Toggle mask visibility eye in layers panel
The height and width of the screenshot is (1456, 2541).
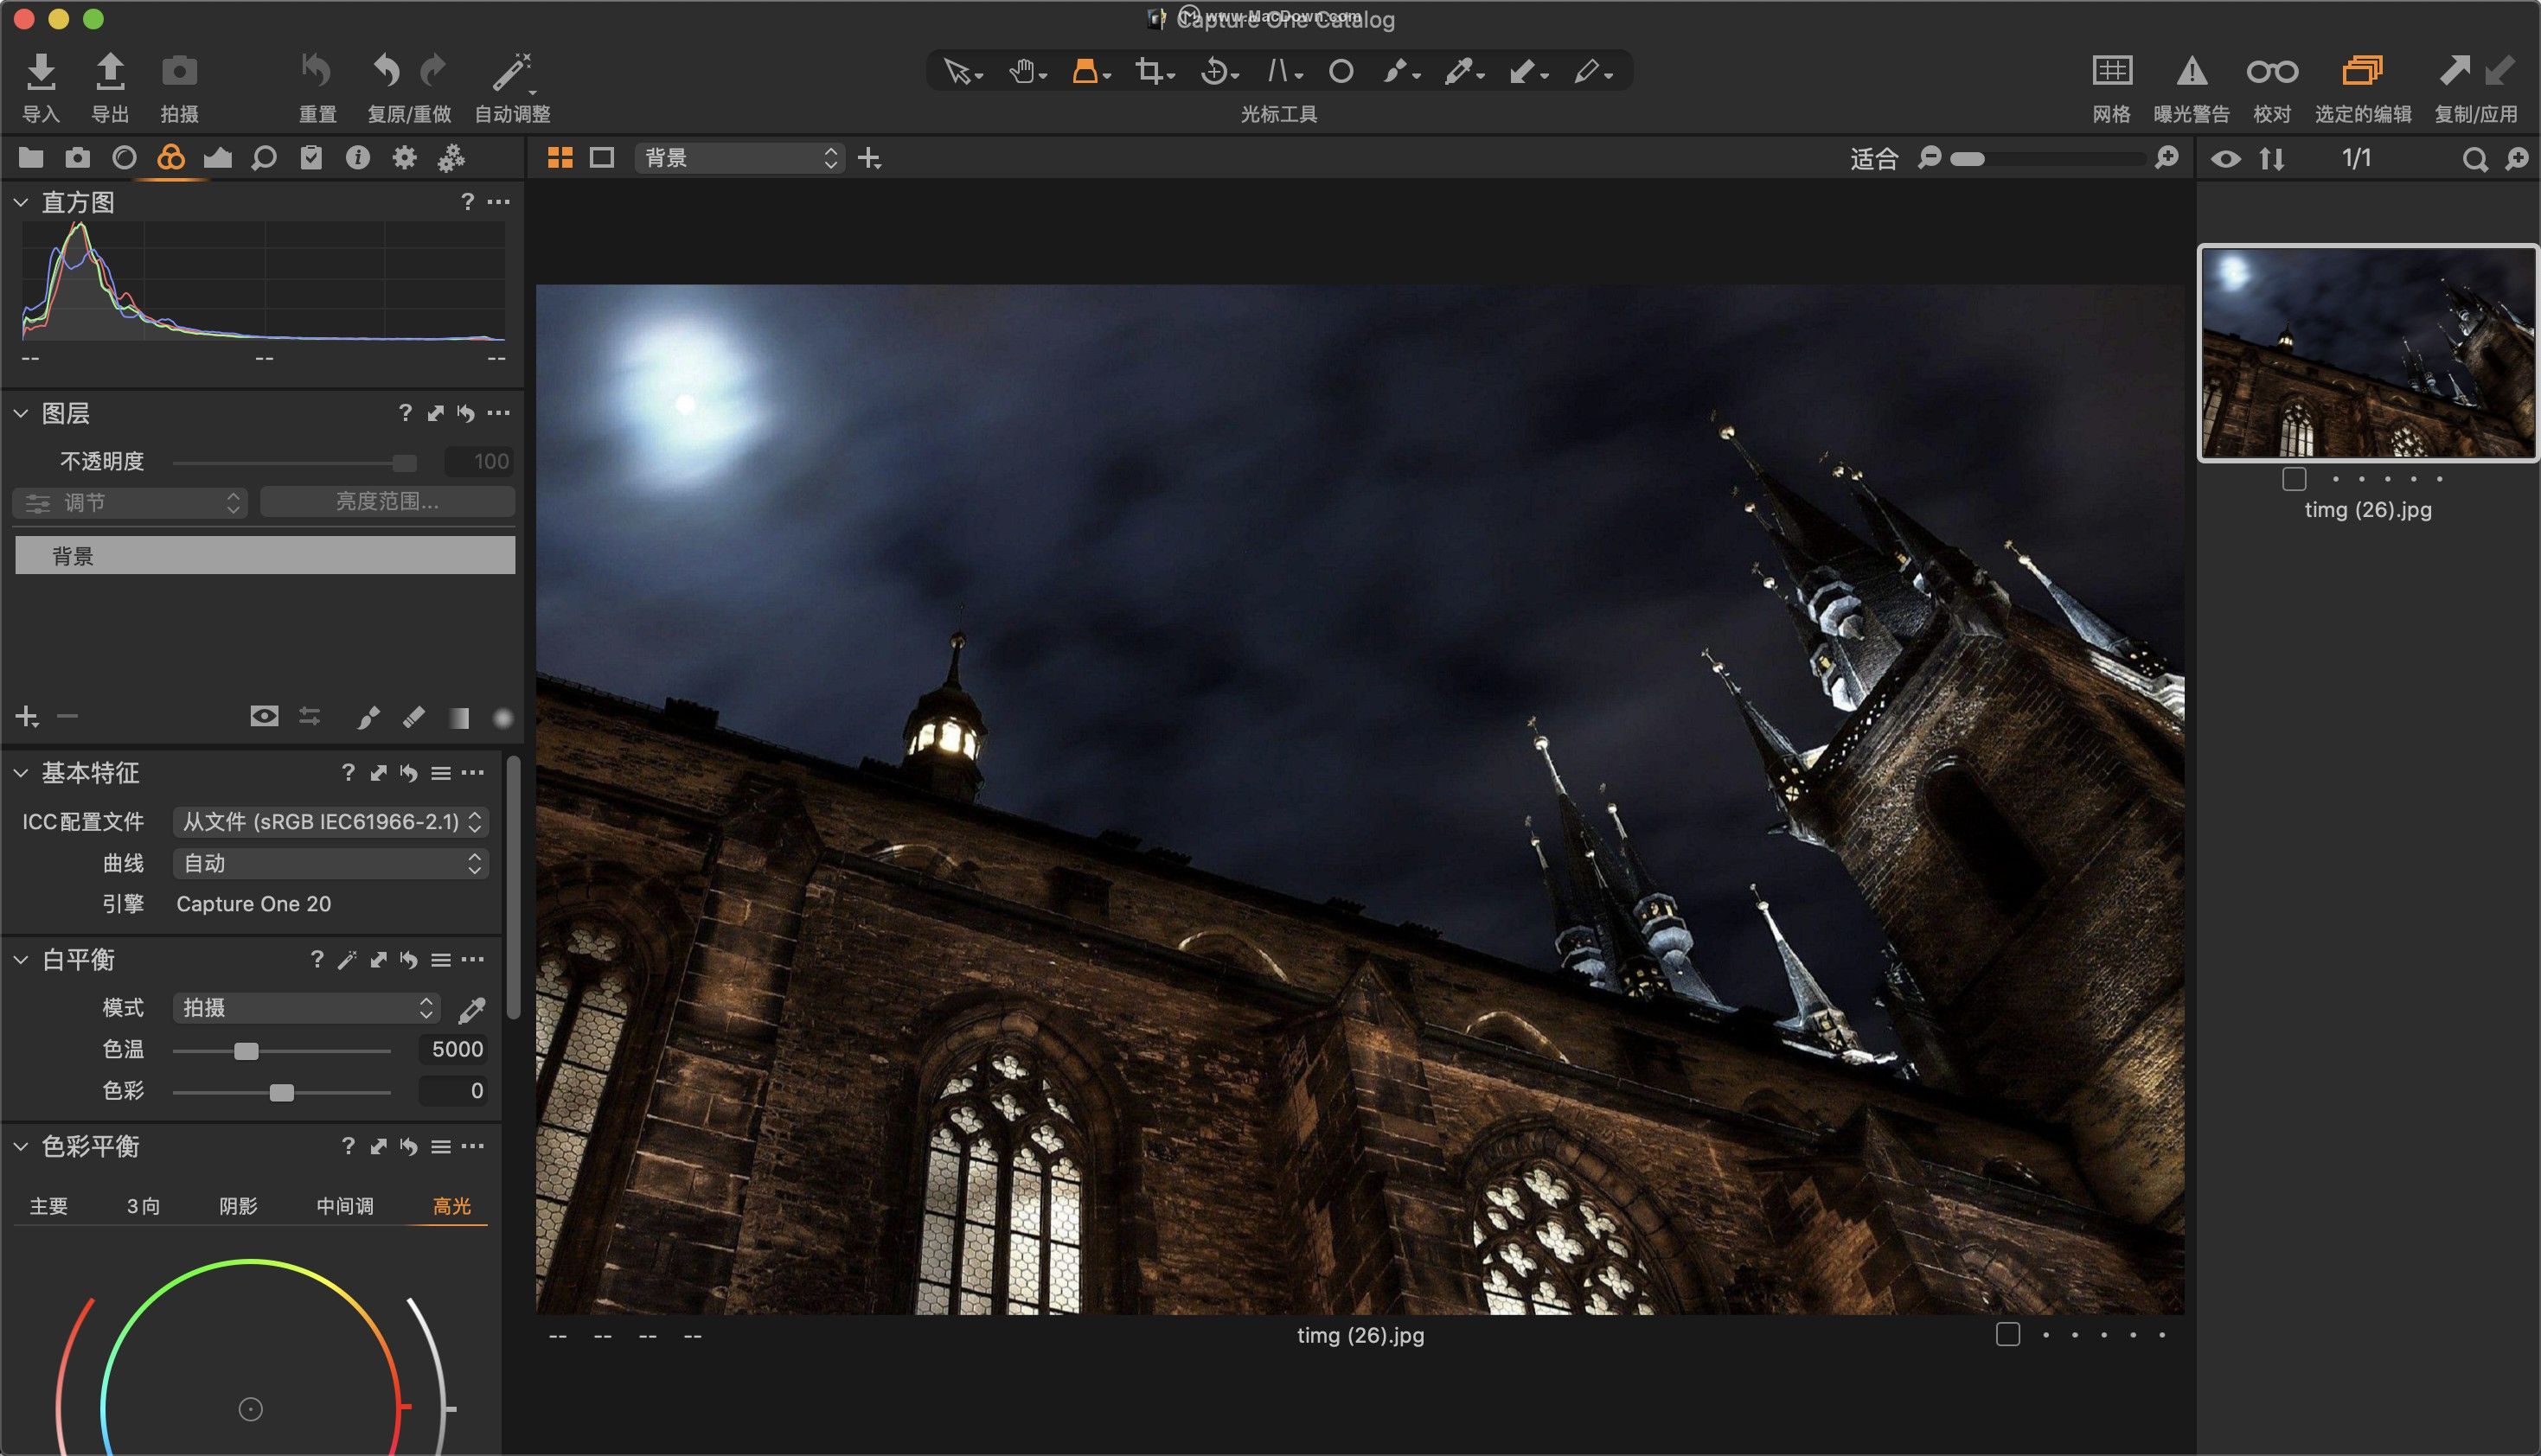(x=264, y=716)
